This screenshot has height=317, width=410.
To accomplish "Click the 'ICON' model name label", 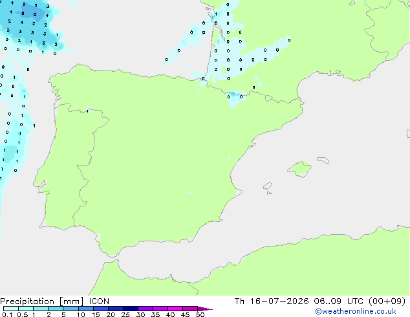I will click(99, 301).
